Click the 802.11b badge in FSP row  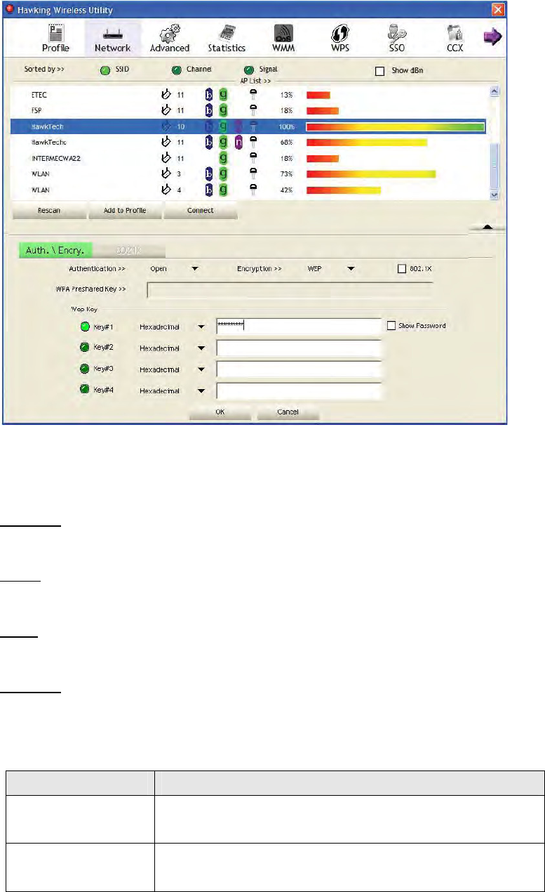[x=209, y=110]
